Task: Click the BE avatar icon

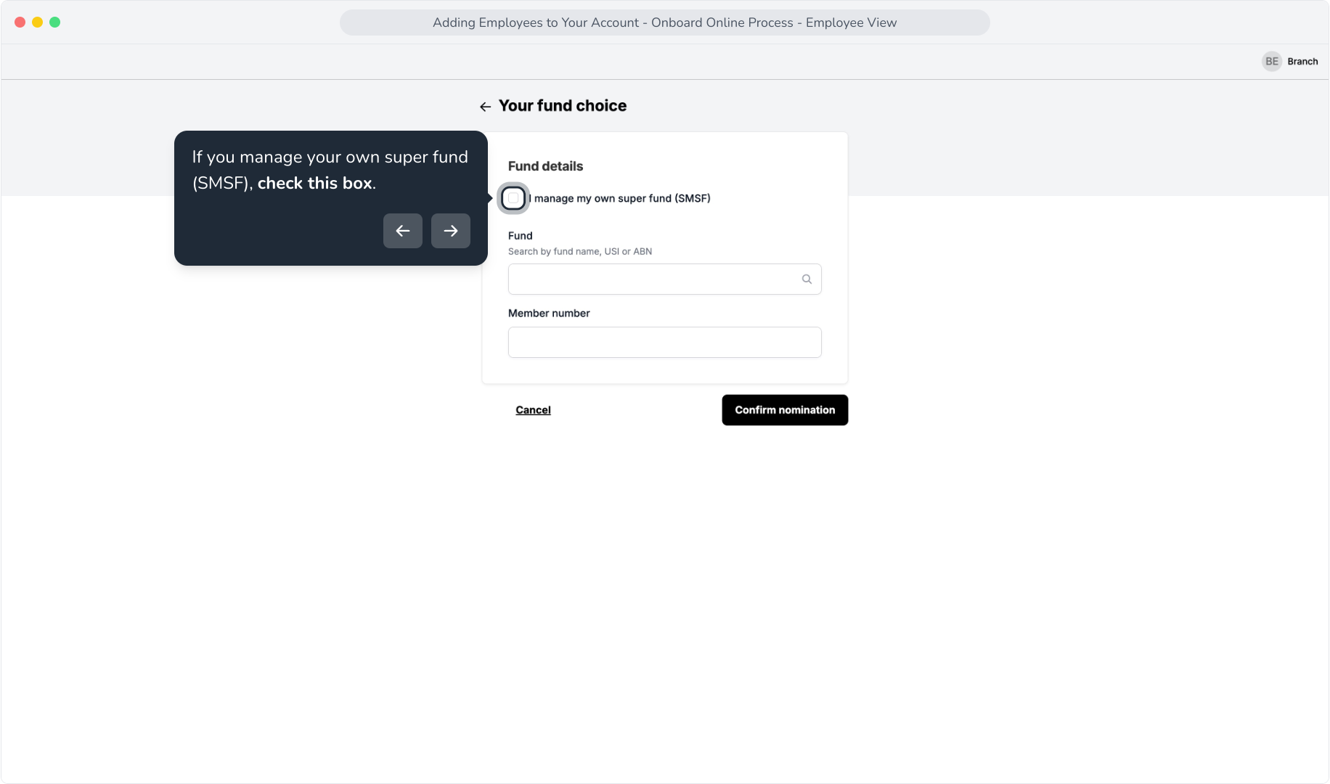Action: [x=1272, y=62]
